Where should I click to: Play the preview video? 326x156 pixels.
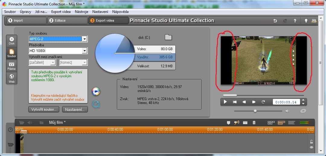pyautogui.click(x=225, y=102)
